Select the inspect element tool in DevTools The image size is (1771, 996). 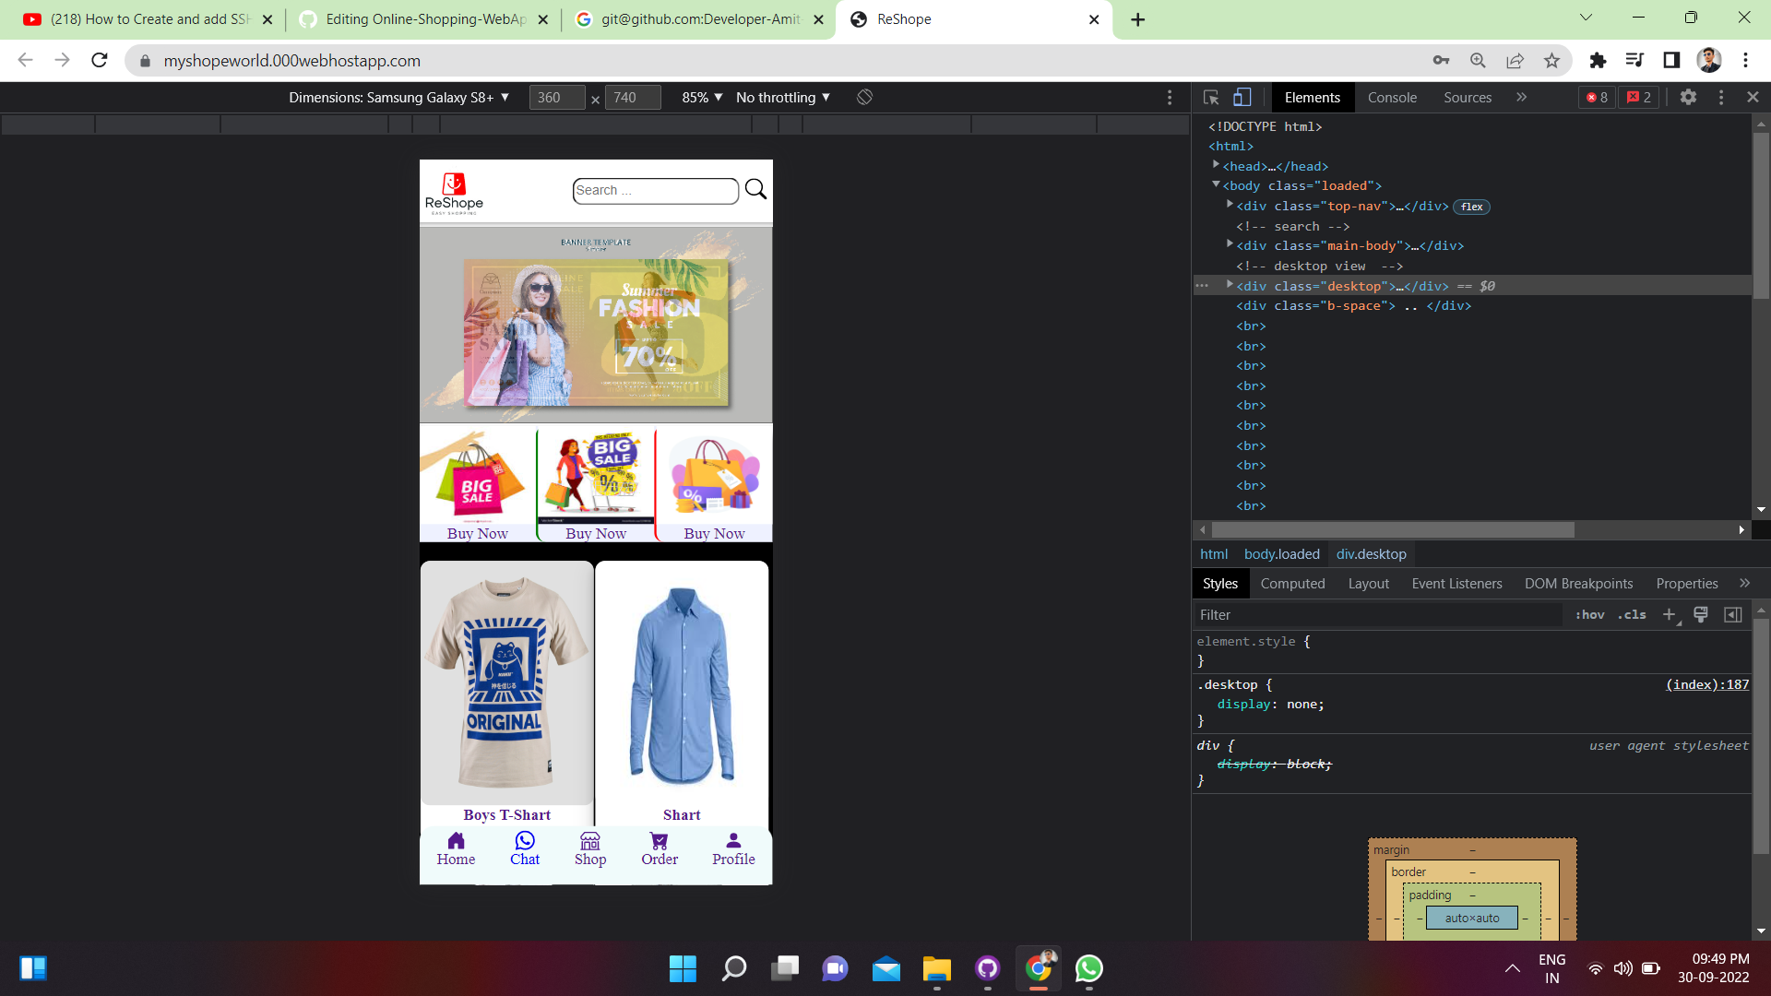[x=1211, y=97]
